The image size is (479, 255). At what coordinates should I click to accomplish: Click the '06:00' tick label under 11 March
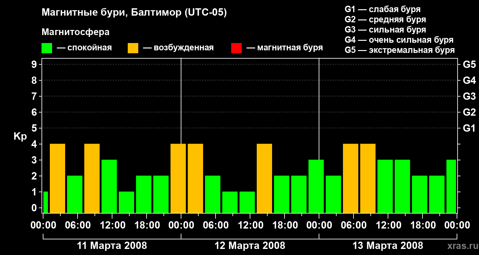tap(78, 225)
